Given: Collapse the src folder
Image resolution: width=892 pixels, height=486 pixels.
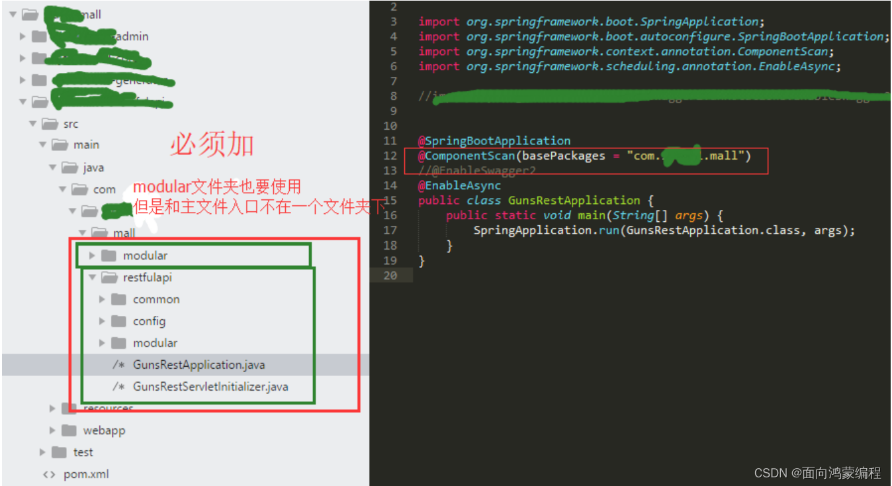Looking at the screenshot, I should tap(32, 123).
